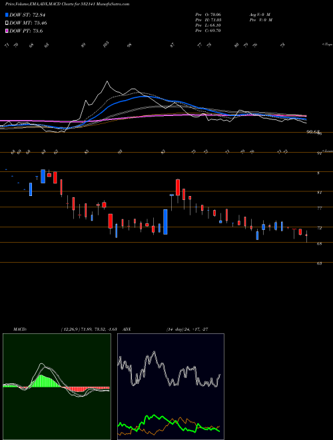Click the tallest blue candlestick near mid-chart

coord(165,222)
